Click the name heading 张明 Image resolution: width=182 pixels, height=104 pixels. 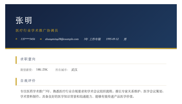24,21
